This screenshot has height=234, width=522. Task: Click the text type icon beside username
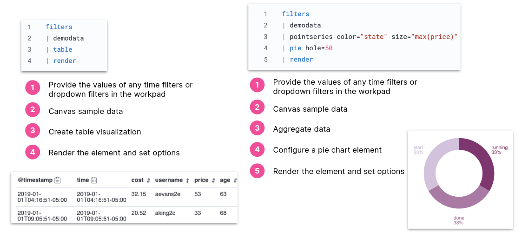click(187, 181)
